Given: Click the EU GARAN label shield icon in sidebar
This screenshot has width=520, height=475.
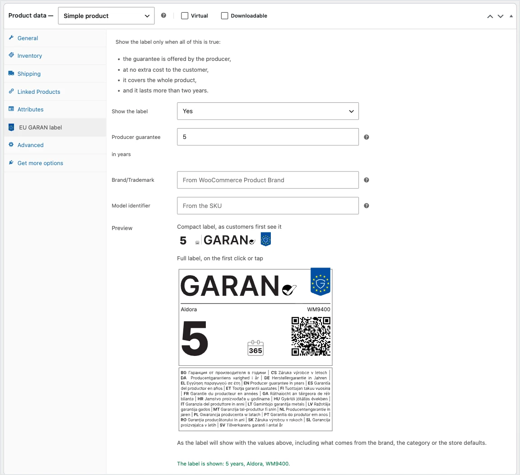Looking at the screenshot, I should (11, 127).
